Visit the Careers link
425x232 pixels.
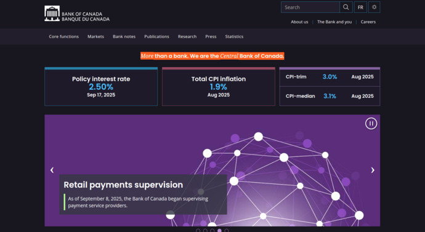[368, 22]
